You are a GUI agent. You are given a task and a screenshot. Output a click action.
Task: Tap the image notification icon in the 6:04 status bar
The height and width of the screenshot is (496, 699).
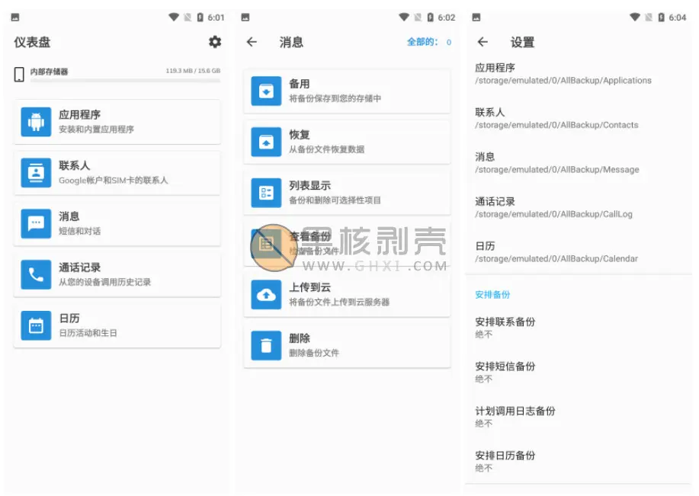(476, 18)
